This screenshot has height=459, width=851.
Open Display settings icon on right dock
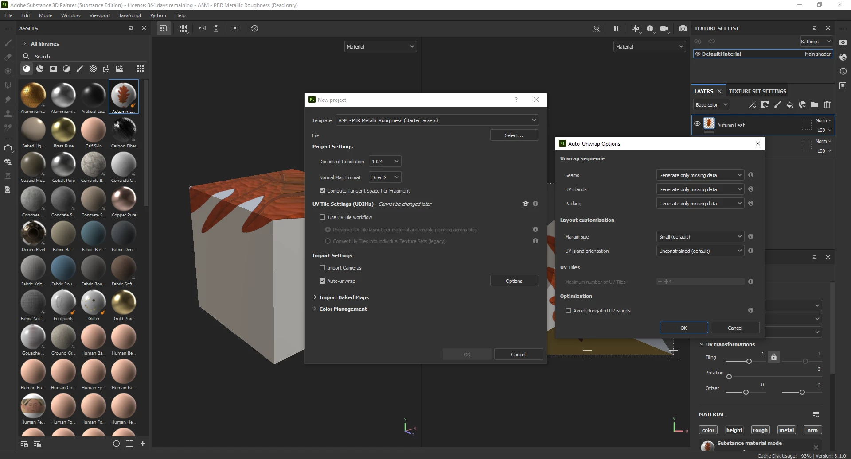(843, 43)
